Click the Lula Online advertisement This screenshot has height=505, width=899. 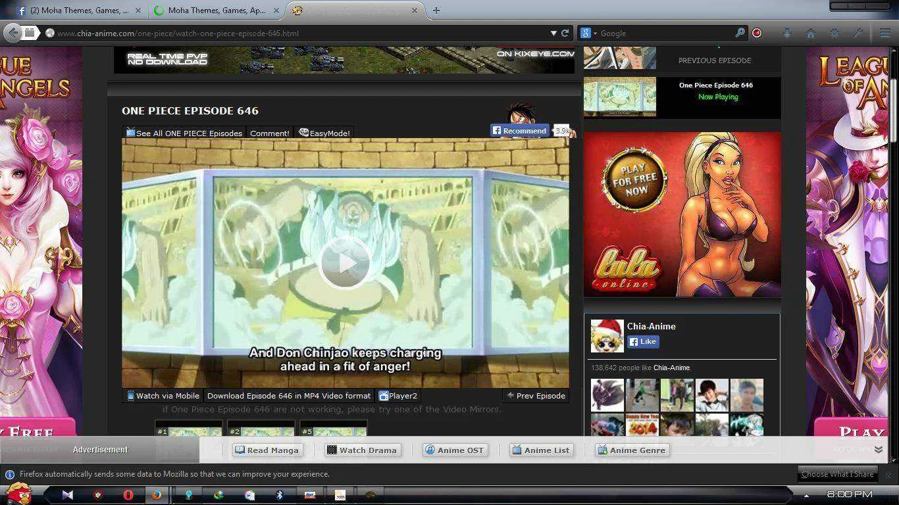[x=682, y=214]
